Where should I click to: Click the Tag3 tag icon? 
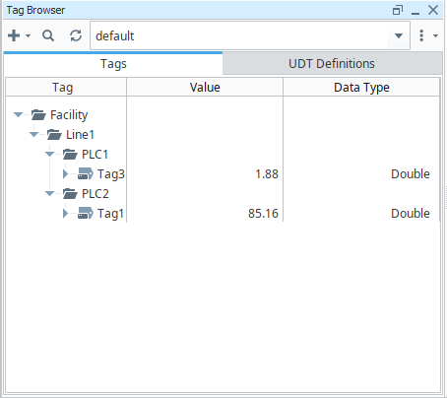tap(86, 174)
